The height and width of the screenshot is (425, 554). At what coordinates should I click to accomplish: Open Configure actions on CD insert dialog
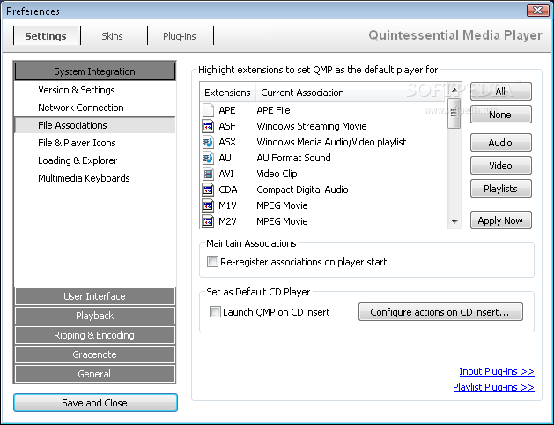[x=440, y=312]
